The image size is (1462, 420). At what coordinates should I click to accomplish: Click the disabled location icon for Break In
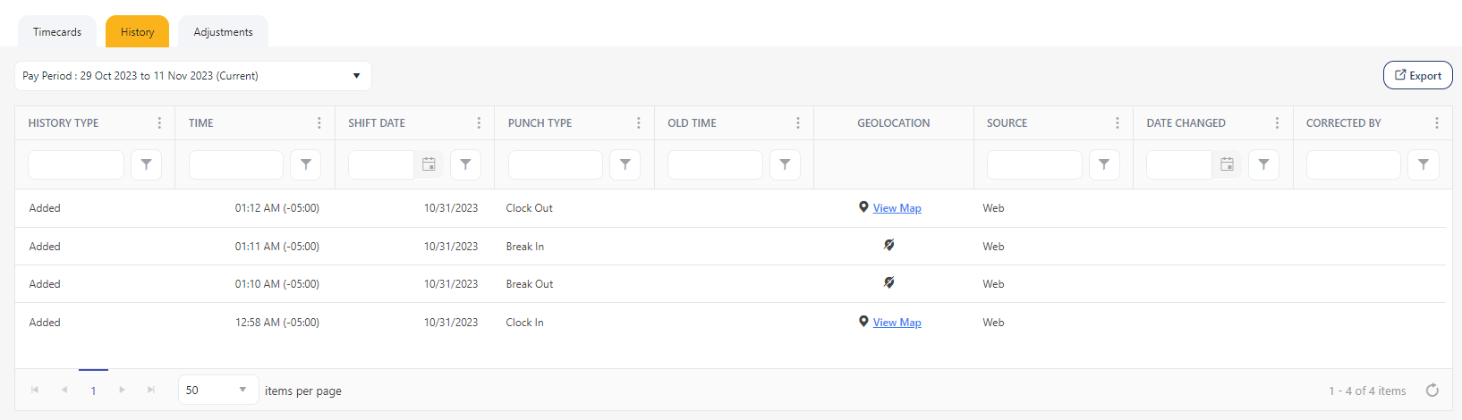click(888, 245)
